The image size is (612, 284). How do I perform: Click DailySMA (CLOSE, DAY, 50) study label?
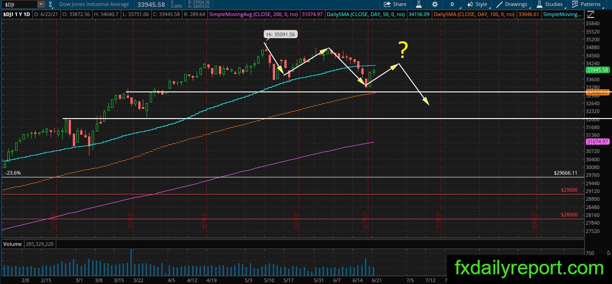coord(365,15)
